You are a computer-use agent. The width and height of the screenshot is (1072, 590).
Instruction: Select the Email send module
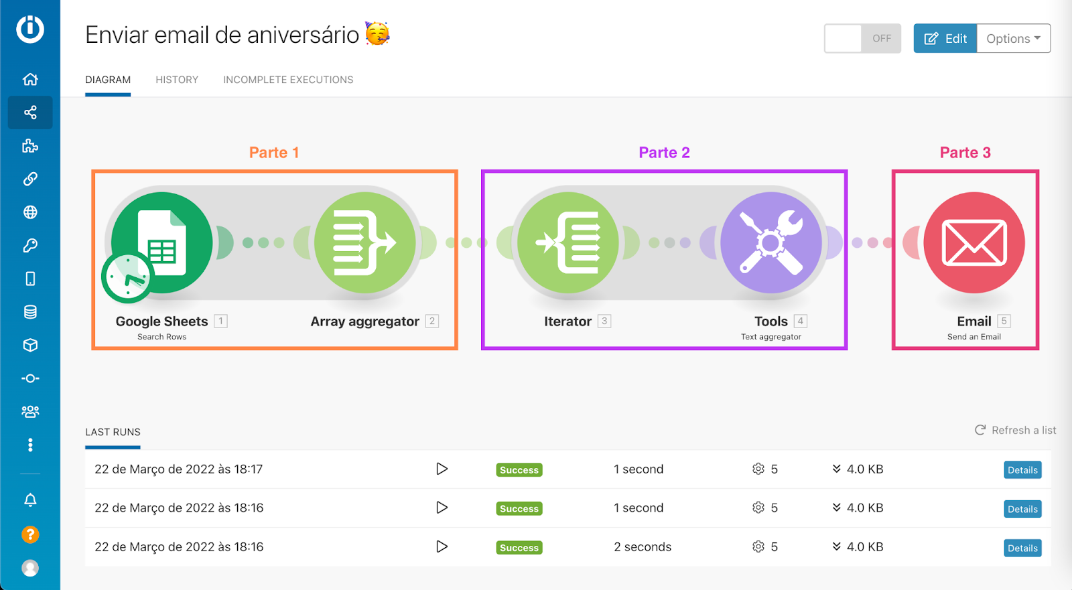(974, 242)
